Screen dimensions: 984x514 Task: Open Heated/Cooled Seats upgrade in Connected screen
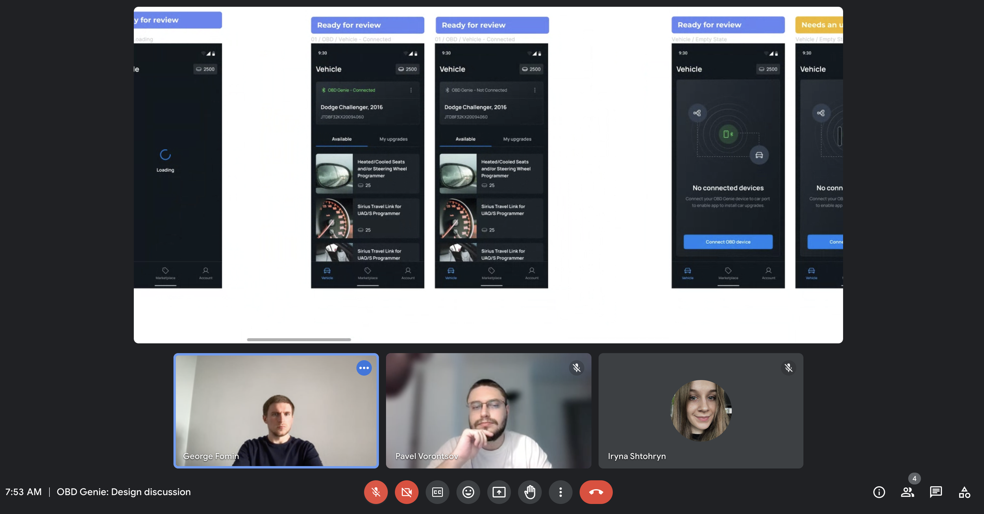click(x=368, y=173)
